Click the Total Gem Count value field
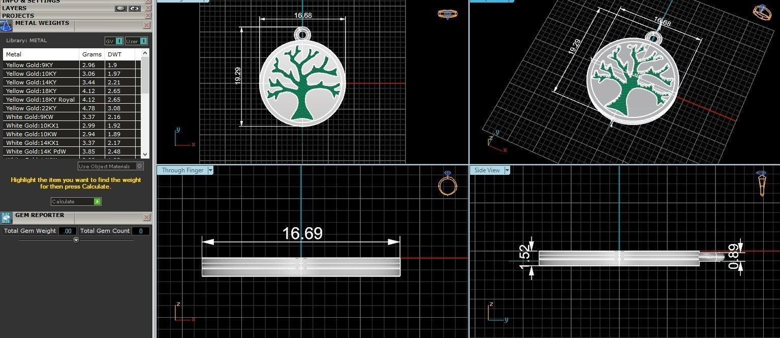Image resolution: width=780 pixels, height=338 pixels. [140, 231]
